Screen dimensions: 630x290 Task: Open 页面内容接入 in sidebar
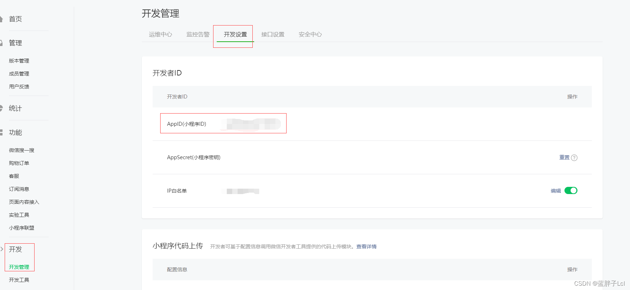click(24, 202)
